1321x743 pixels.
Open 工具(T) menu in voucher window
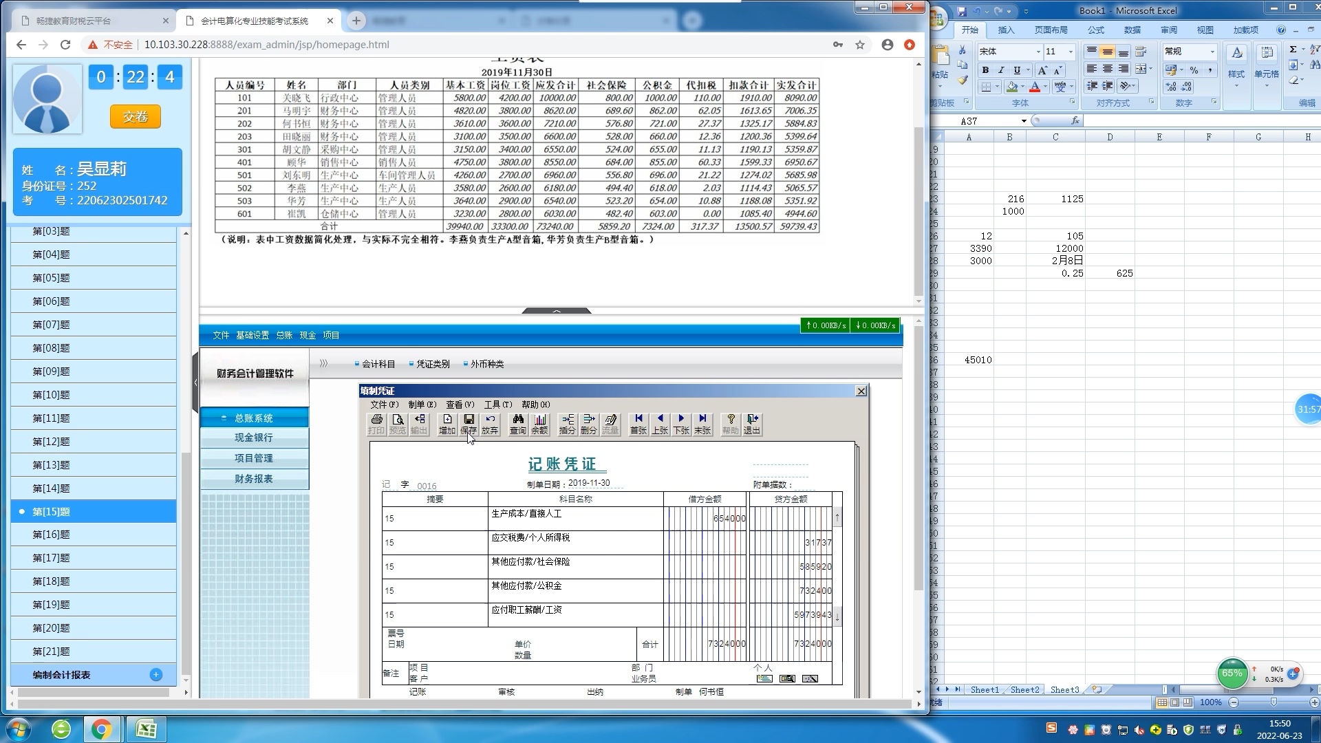coord(497,405)
